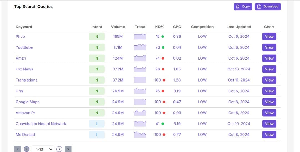The image size is (300, 152).
Task: Open the Phub keyword link
Action: (20, 36)
